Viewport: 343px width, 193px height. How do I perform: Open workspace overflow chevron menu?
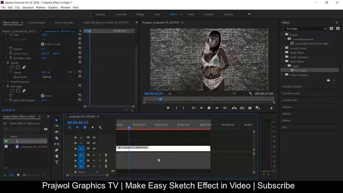click(249, 14)
